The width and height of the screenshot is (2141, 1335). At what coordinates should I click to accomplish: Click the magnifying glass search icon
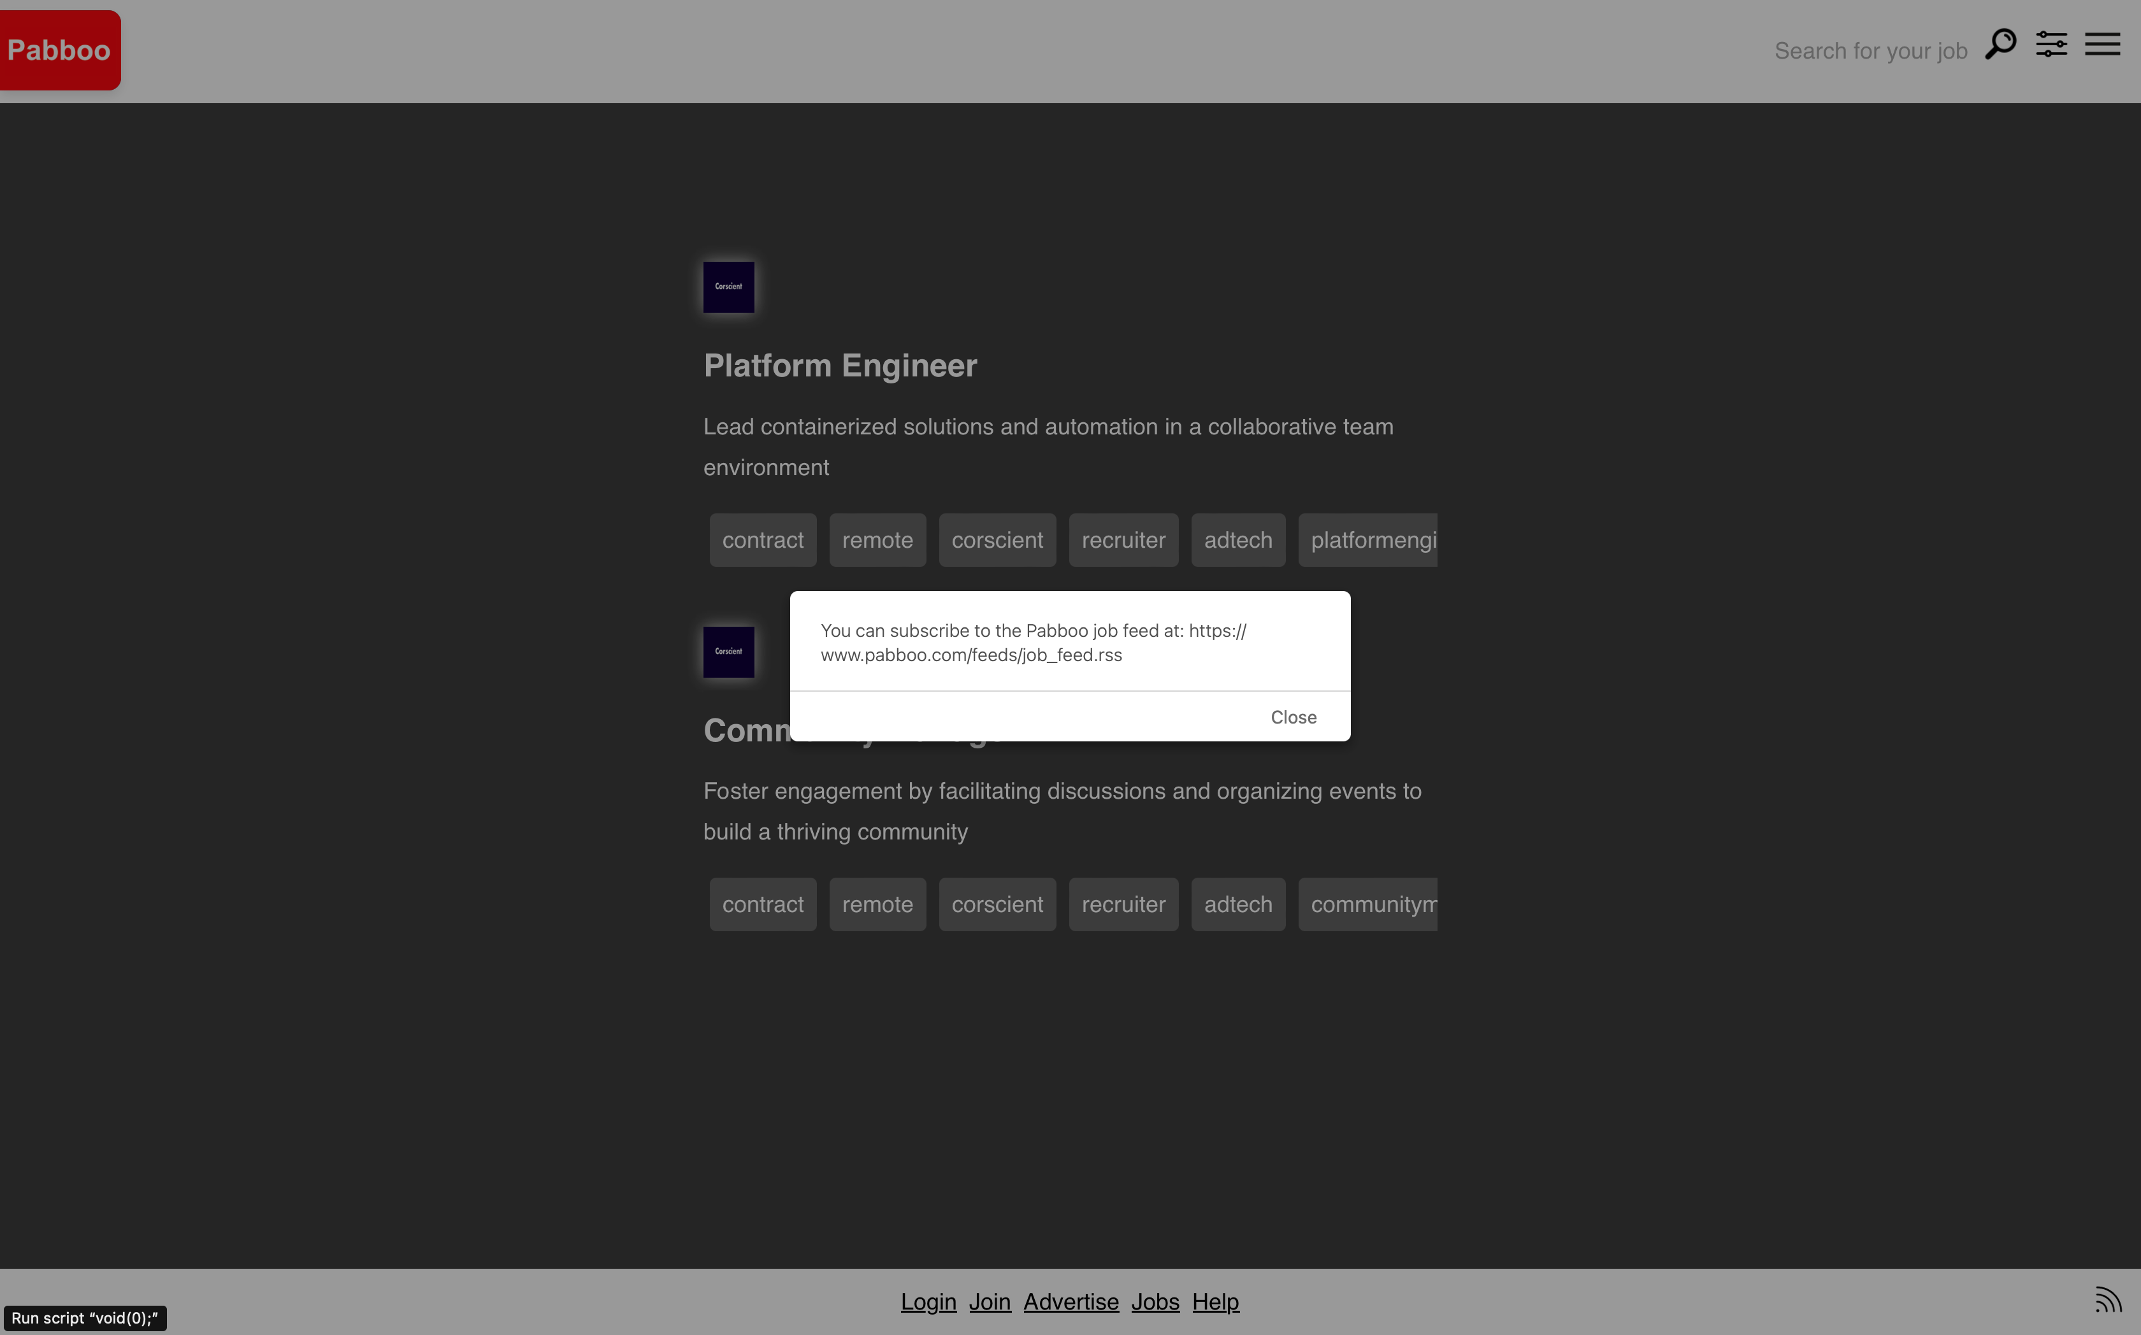[x=2000, y=44]
